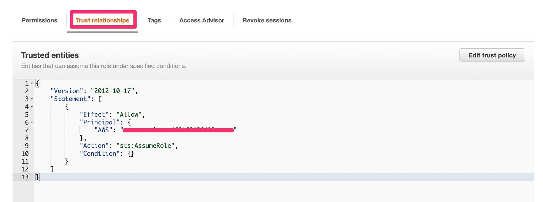
Task: Open the Permissions tab
Action: 39,20
